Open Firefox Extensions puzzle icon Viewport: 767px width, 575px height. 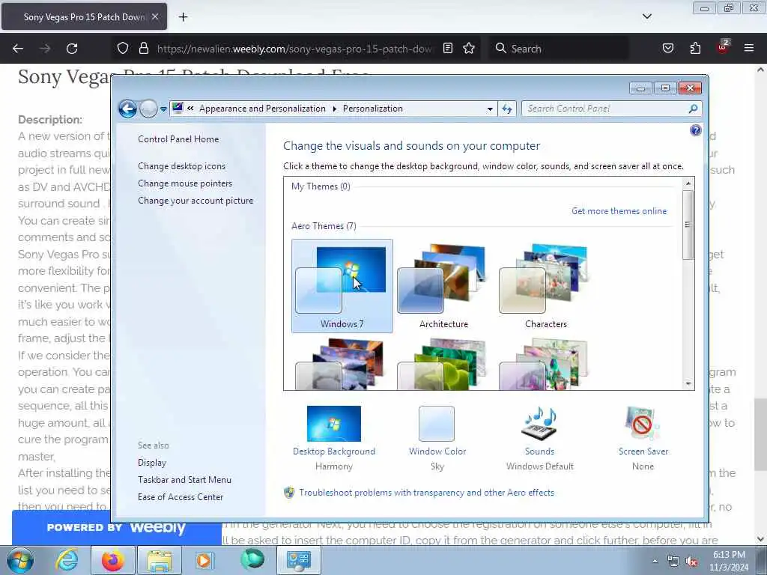[695, 49]
